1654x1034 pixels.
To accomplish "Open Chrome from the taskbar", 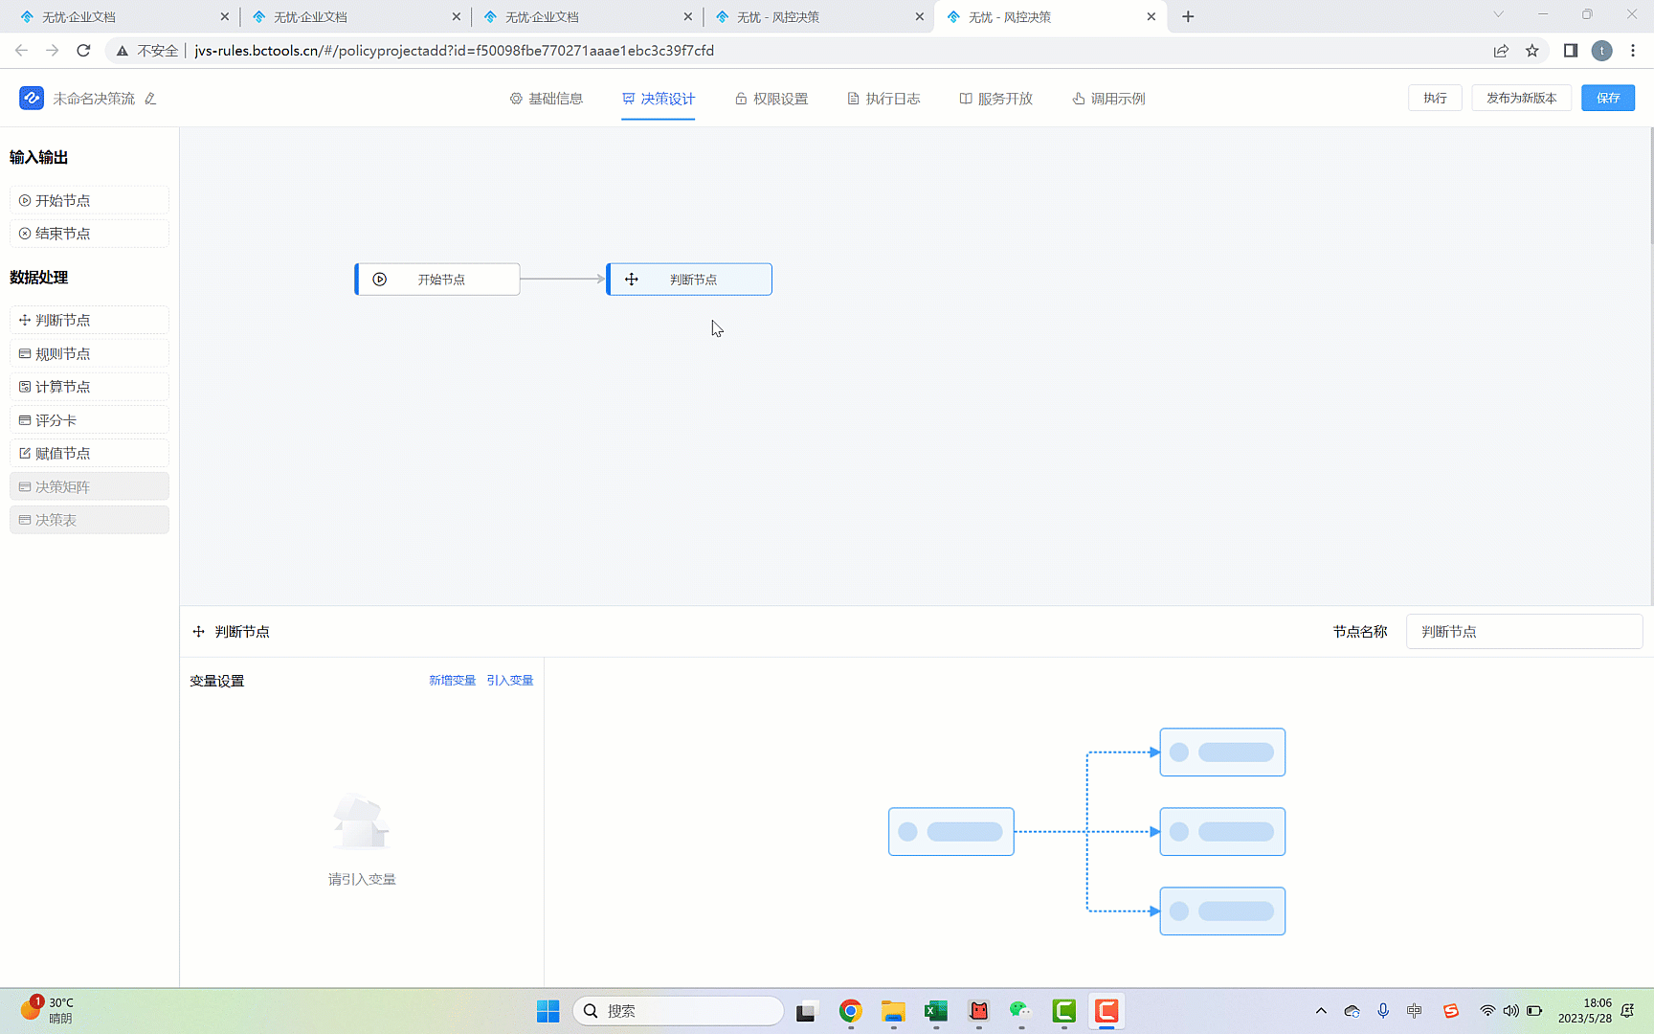I will point(850,1011).
